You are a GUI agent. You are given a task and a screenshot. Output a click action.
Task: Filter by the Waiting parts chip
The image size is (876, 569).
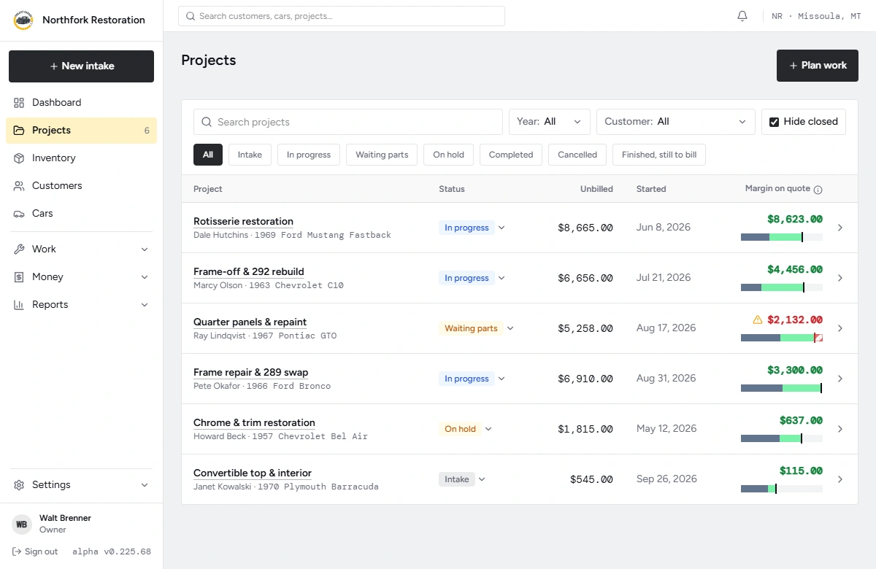click(382, 155)
